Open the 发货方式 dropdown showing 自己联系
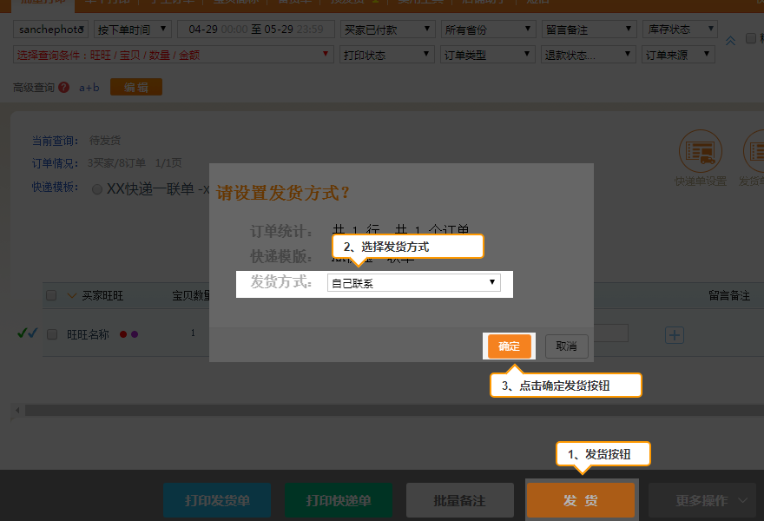Viewport: 764px width, 521px height. [413, 283]
